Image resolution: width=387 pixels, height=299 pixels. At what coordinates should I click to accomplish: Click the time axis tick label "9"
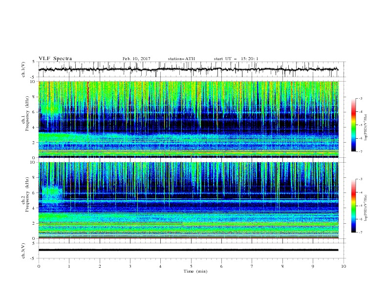(x=313, y=266)
